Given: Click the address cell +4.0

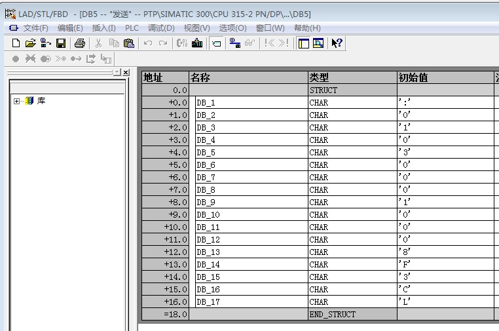Looking at the screenshot, I should click(165, 152).
